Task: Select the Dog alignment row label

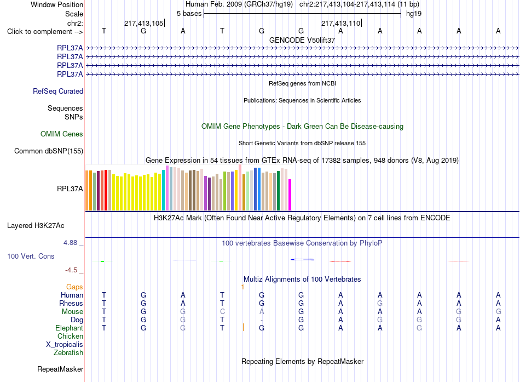Action: [x=77, y=320]
